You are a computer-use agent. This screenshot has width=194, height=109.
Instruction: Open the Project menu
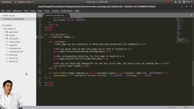click(x=55, y=11)
